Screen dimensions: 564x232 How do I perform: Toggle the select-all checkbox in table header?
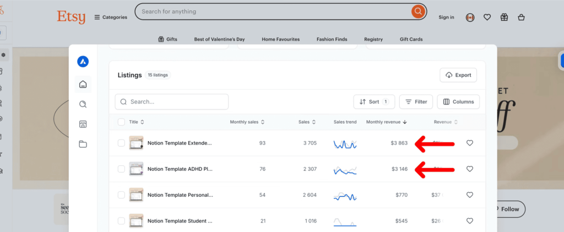point(121,122)
